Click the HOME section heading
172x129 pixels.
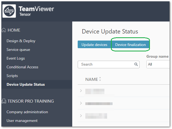pyautogui.click(x=14, y=30)
